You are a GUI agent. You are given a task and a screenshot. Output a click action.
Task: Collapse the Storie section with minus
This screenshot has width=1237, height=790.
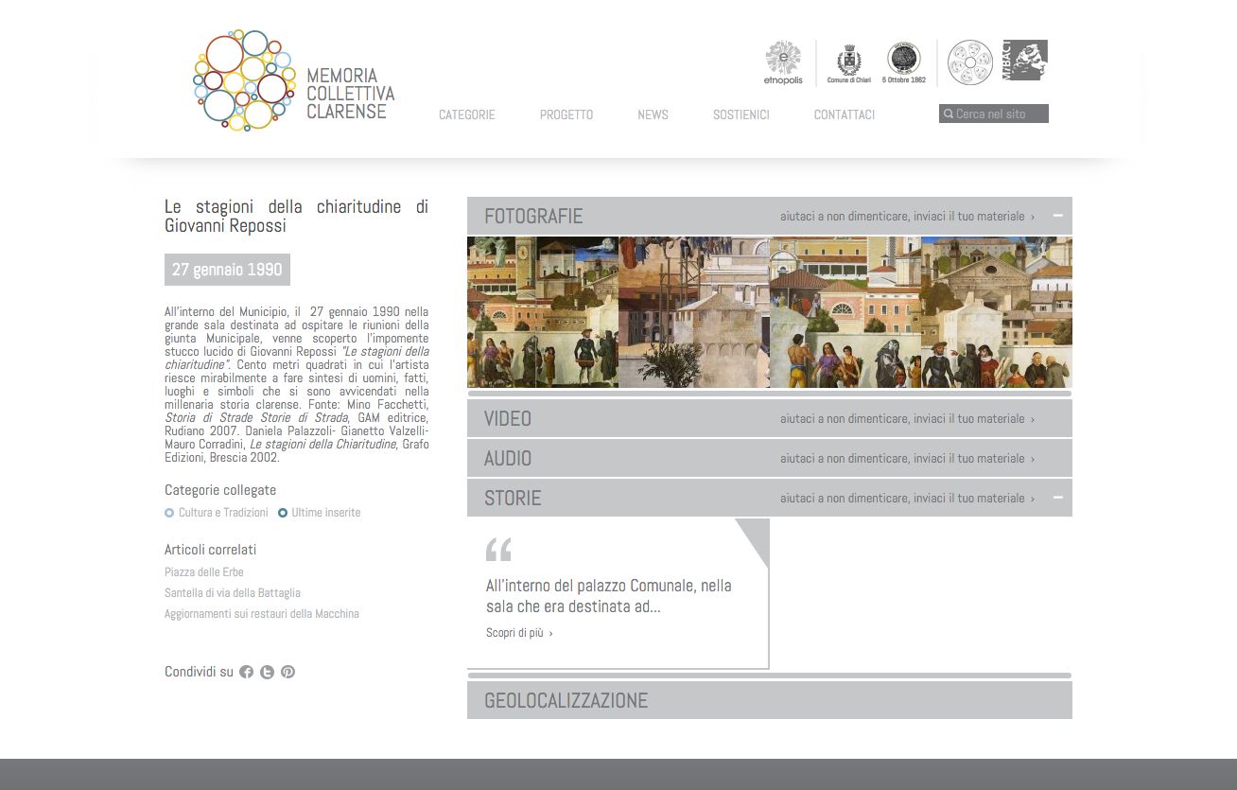point(1057,498)
